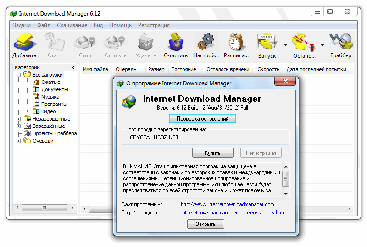Click the Проекты Граббера icon
This screenshot has height=247, width=367.
tap(28, 133)
